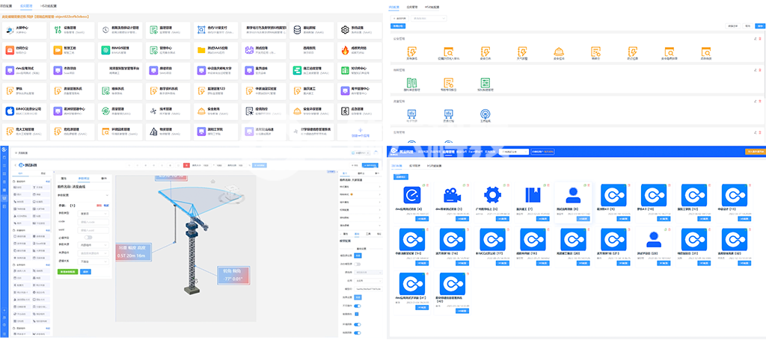Select the blue circular target icon in top-right panel

[x=485, y=114]
